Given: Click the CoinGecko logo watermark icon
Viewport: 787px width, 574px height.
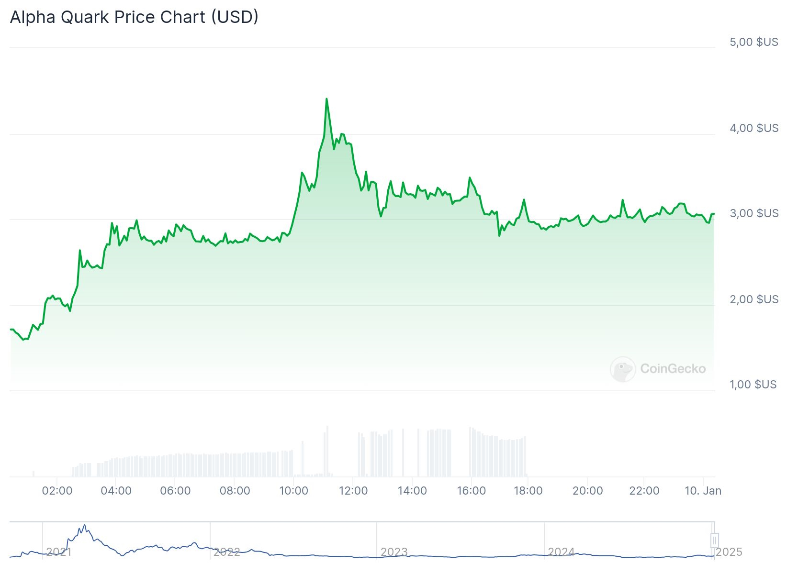Looking at the screenshot, I should pyautogui.click(x=623, y=369).
